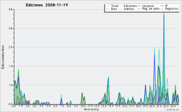Click the green Ediciones legend line swatch

click(121, 6)
